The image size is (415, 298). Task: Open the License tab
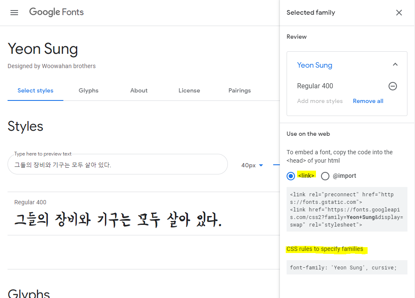pos(189,91)
